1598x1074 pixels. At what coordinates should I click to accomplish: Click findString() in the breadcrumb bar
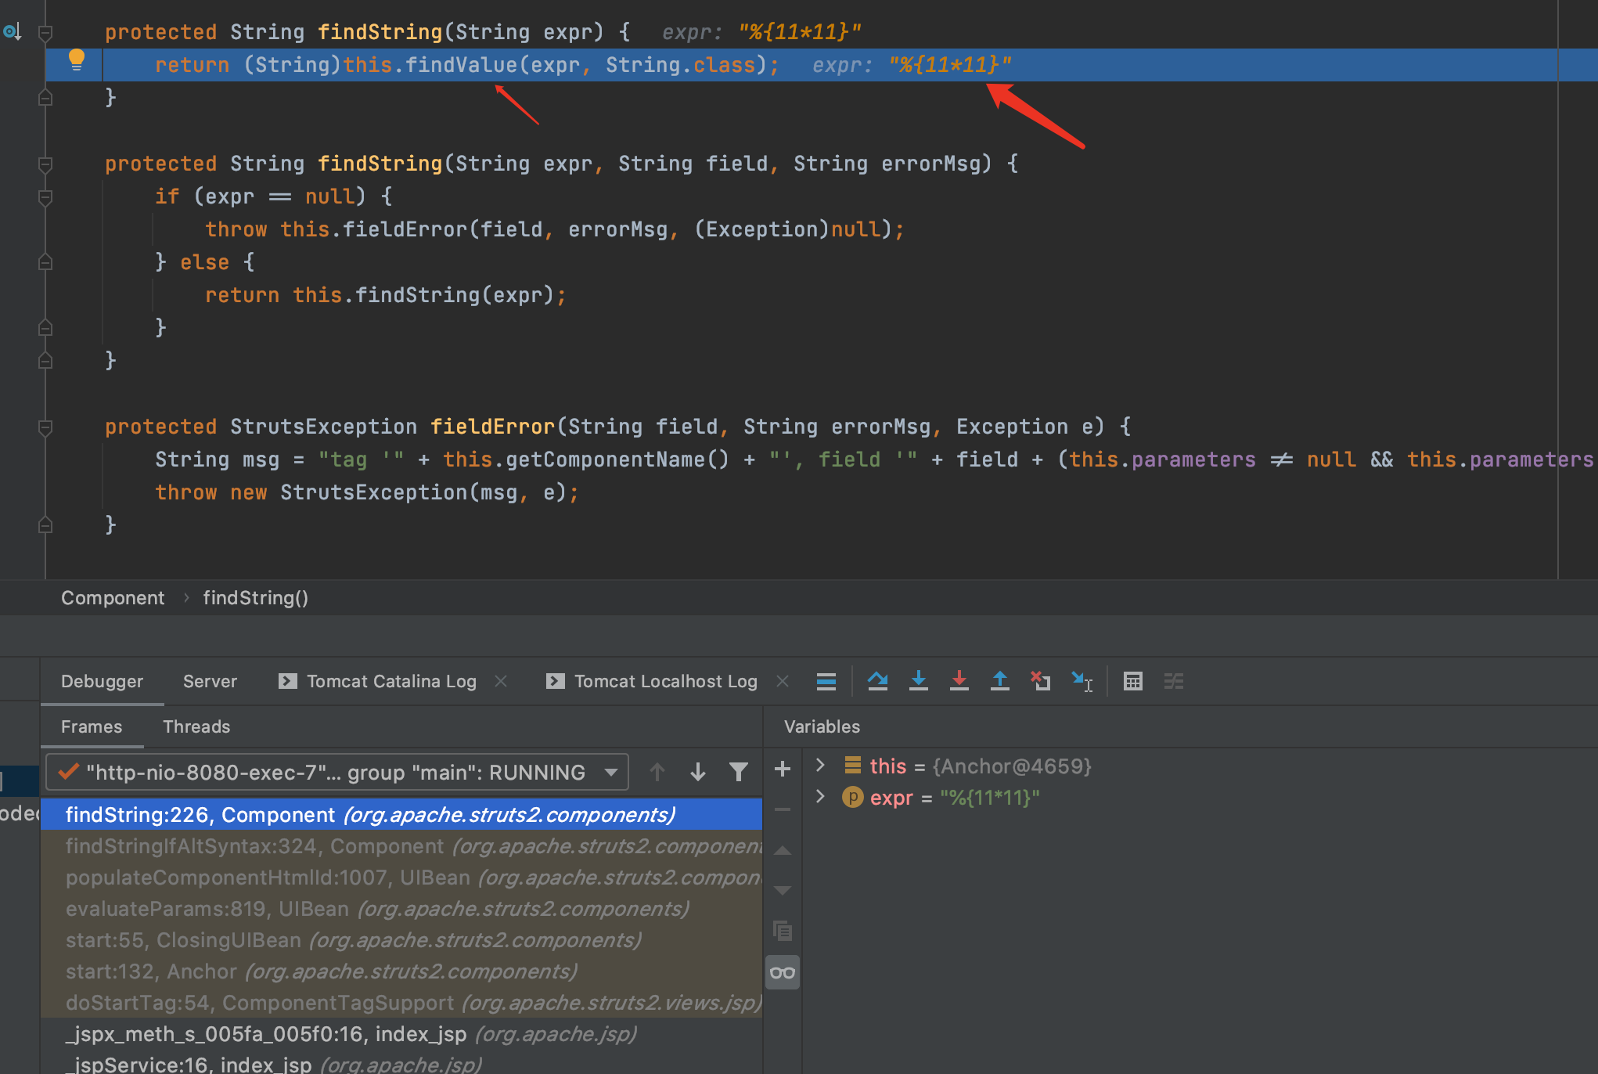tap(256, 598)
